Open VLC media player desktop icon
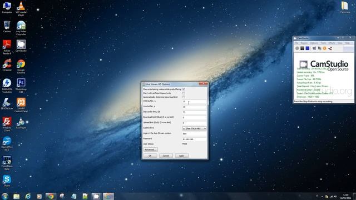The height and width of the screenshot is (200, 356). pos(21,8)
